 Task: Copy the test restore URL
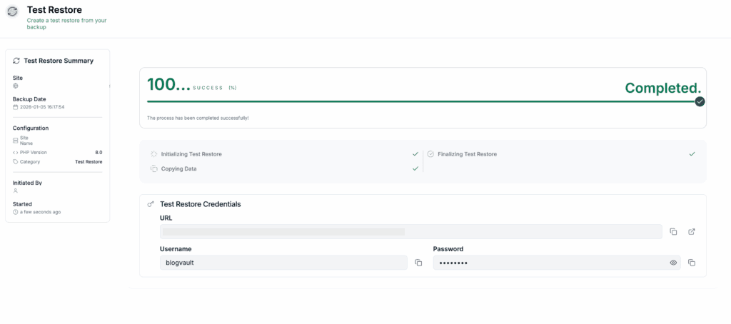tap(673, 232)
